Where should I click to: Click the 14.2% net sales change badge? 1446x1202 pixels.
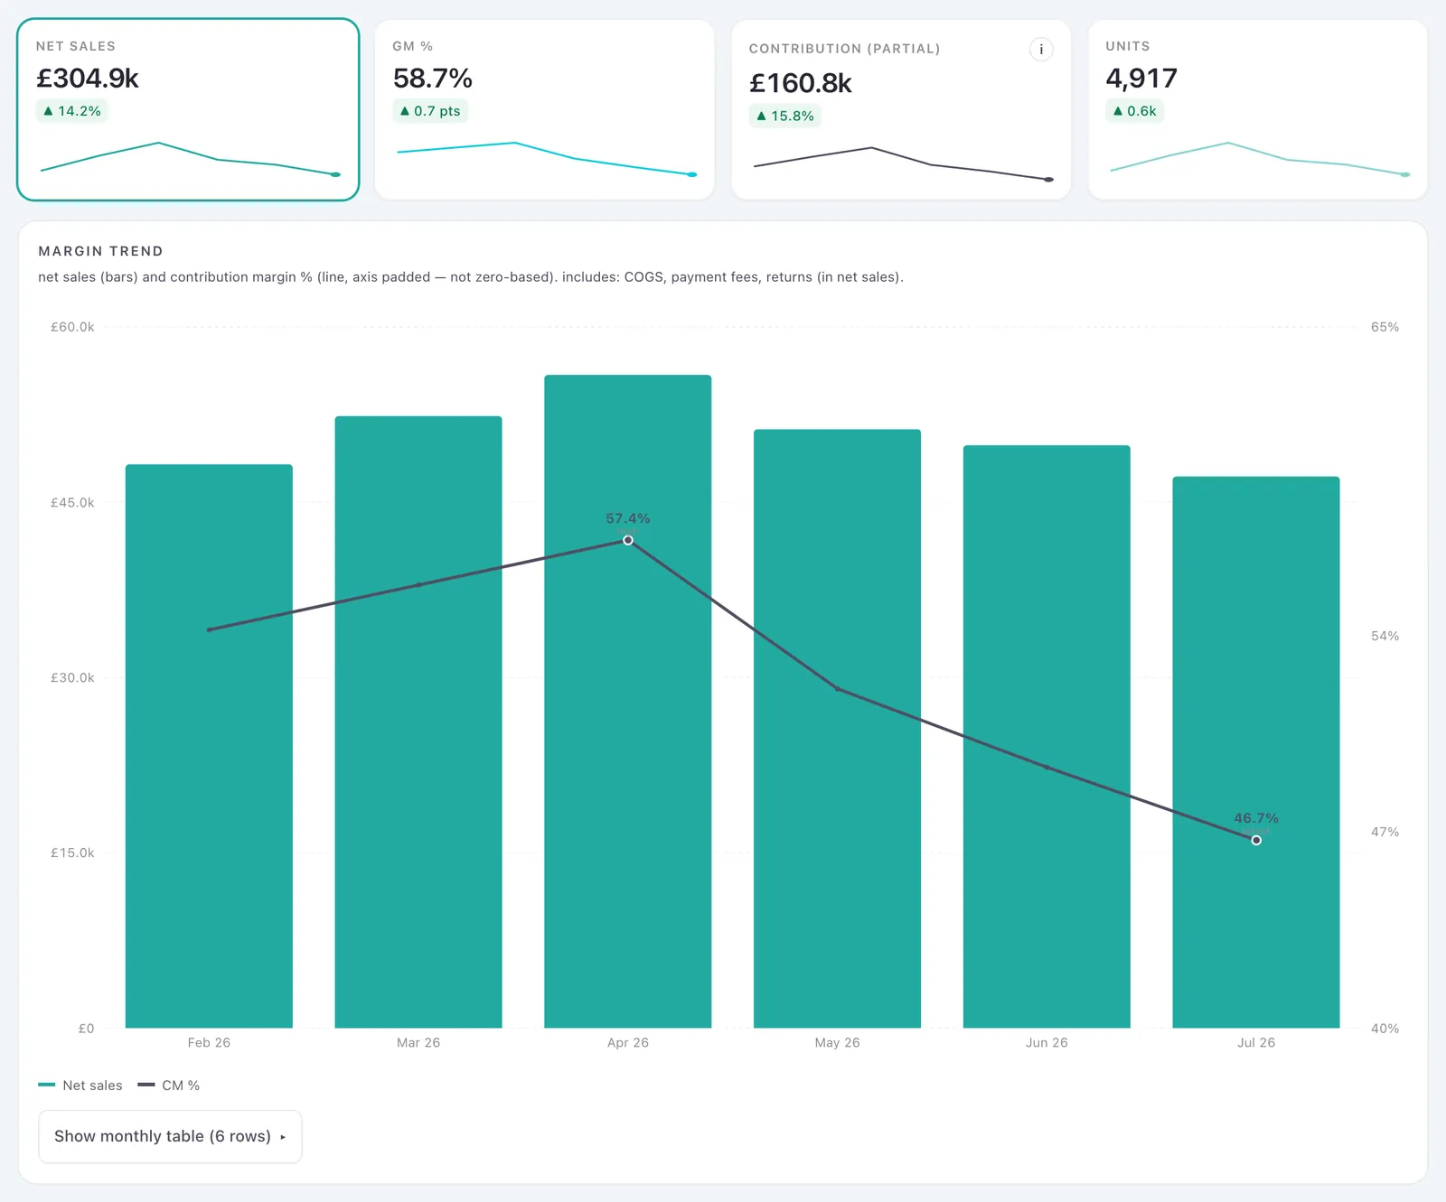point(72,111)
